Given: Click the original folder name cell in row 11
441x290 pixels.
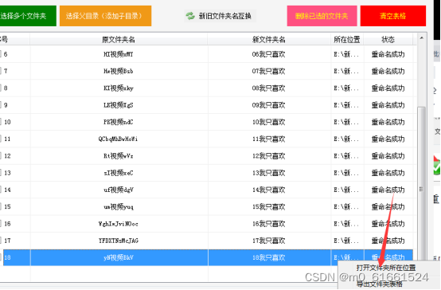Looking at the screenshot, I should [x=118, y=139].
